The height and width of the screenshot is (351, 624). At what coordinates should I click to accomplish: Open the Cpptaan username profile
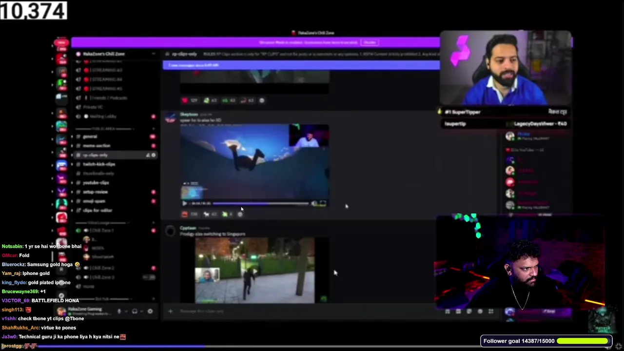[x=188, y=228]
